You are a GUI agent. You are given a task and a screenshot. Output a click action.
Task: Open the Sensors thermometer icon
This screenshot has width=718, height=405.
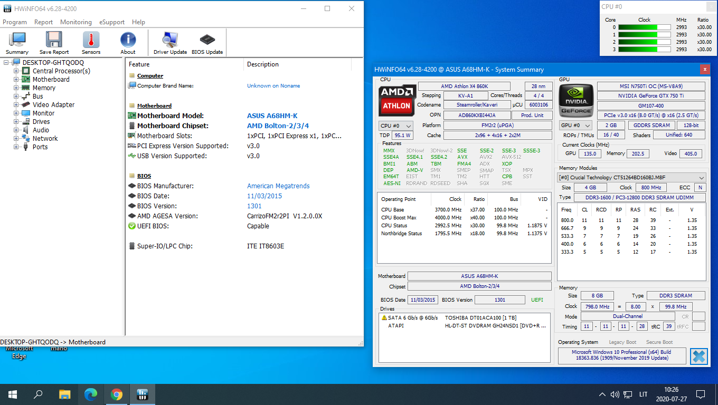91,43
